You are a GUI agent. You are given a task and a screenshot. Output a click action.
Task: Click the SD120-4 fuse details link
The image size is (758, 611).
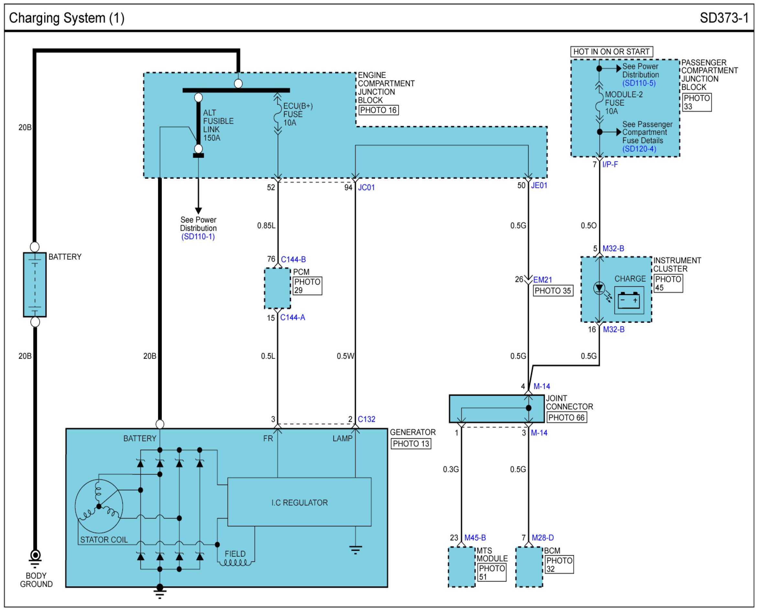pos(639,149)
